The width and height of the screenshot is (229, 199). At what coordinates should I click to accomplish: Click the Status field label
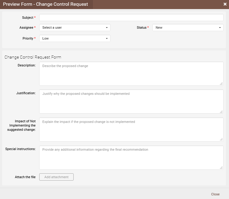tap(142, 27)
